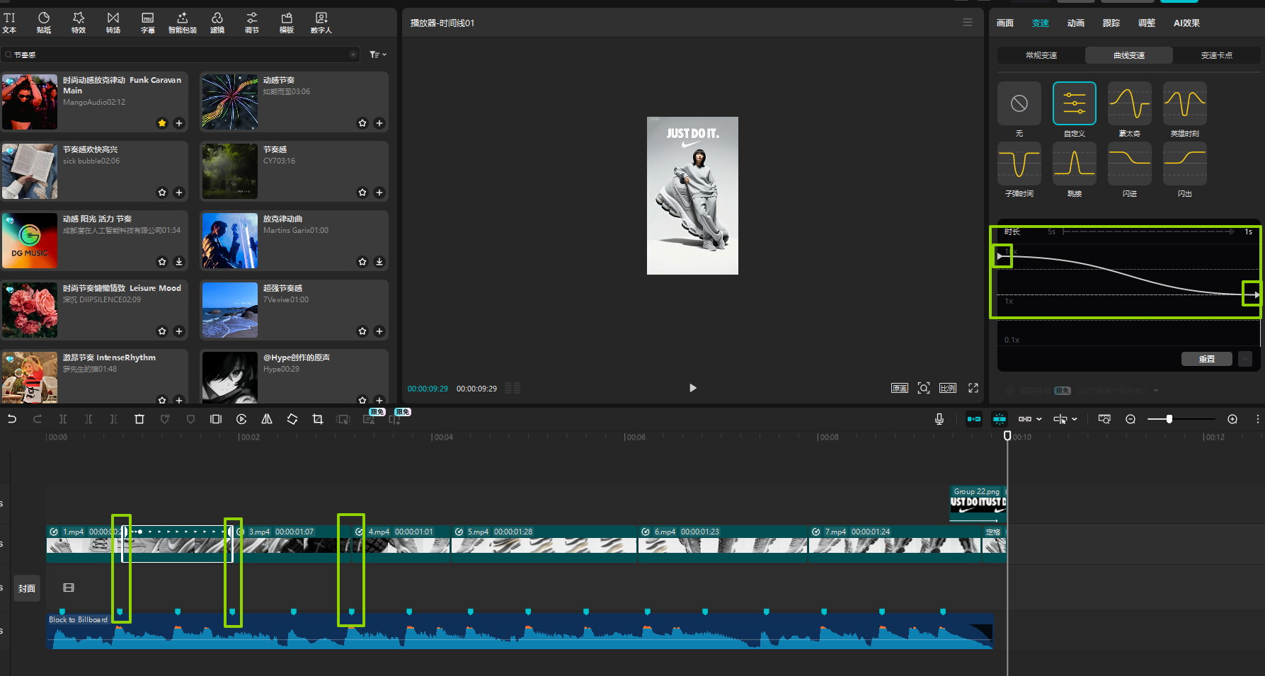Click the microphone record voiceover icon

pos(939,419)
